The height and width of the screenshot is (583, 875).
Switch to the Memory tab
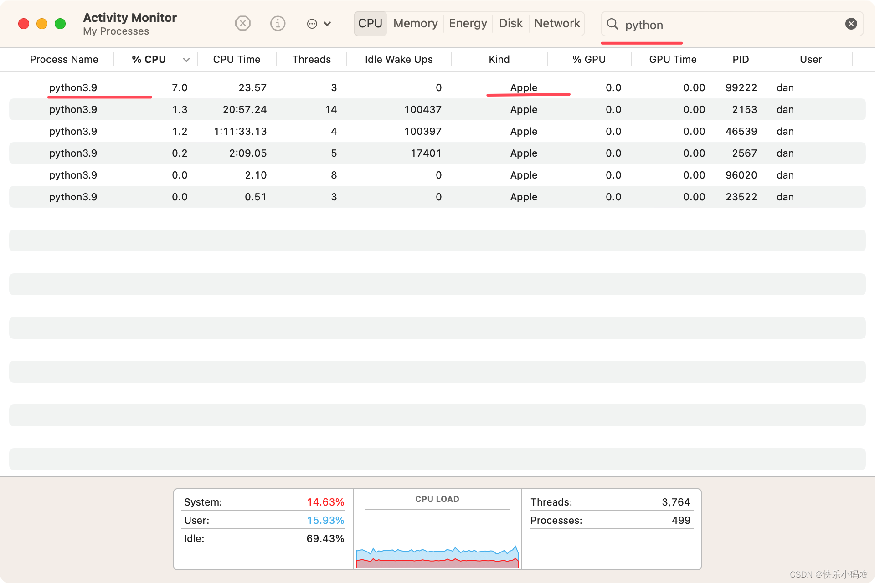click(x=415, y=24)
